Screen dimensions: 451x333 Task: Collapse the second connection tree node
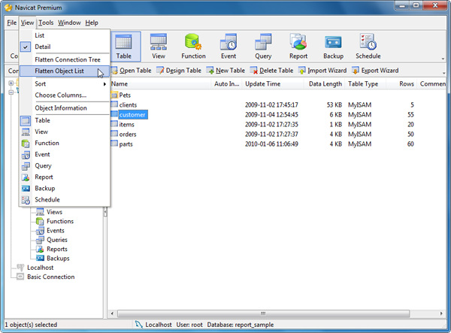tap(11, 92)
